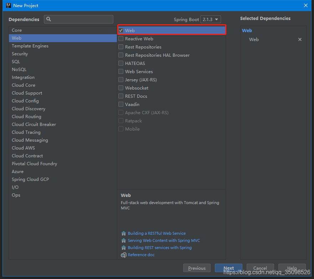The image size is (314, 279).
Task: Check the Web Services dependency
Action: [x=121, y=72]
